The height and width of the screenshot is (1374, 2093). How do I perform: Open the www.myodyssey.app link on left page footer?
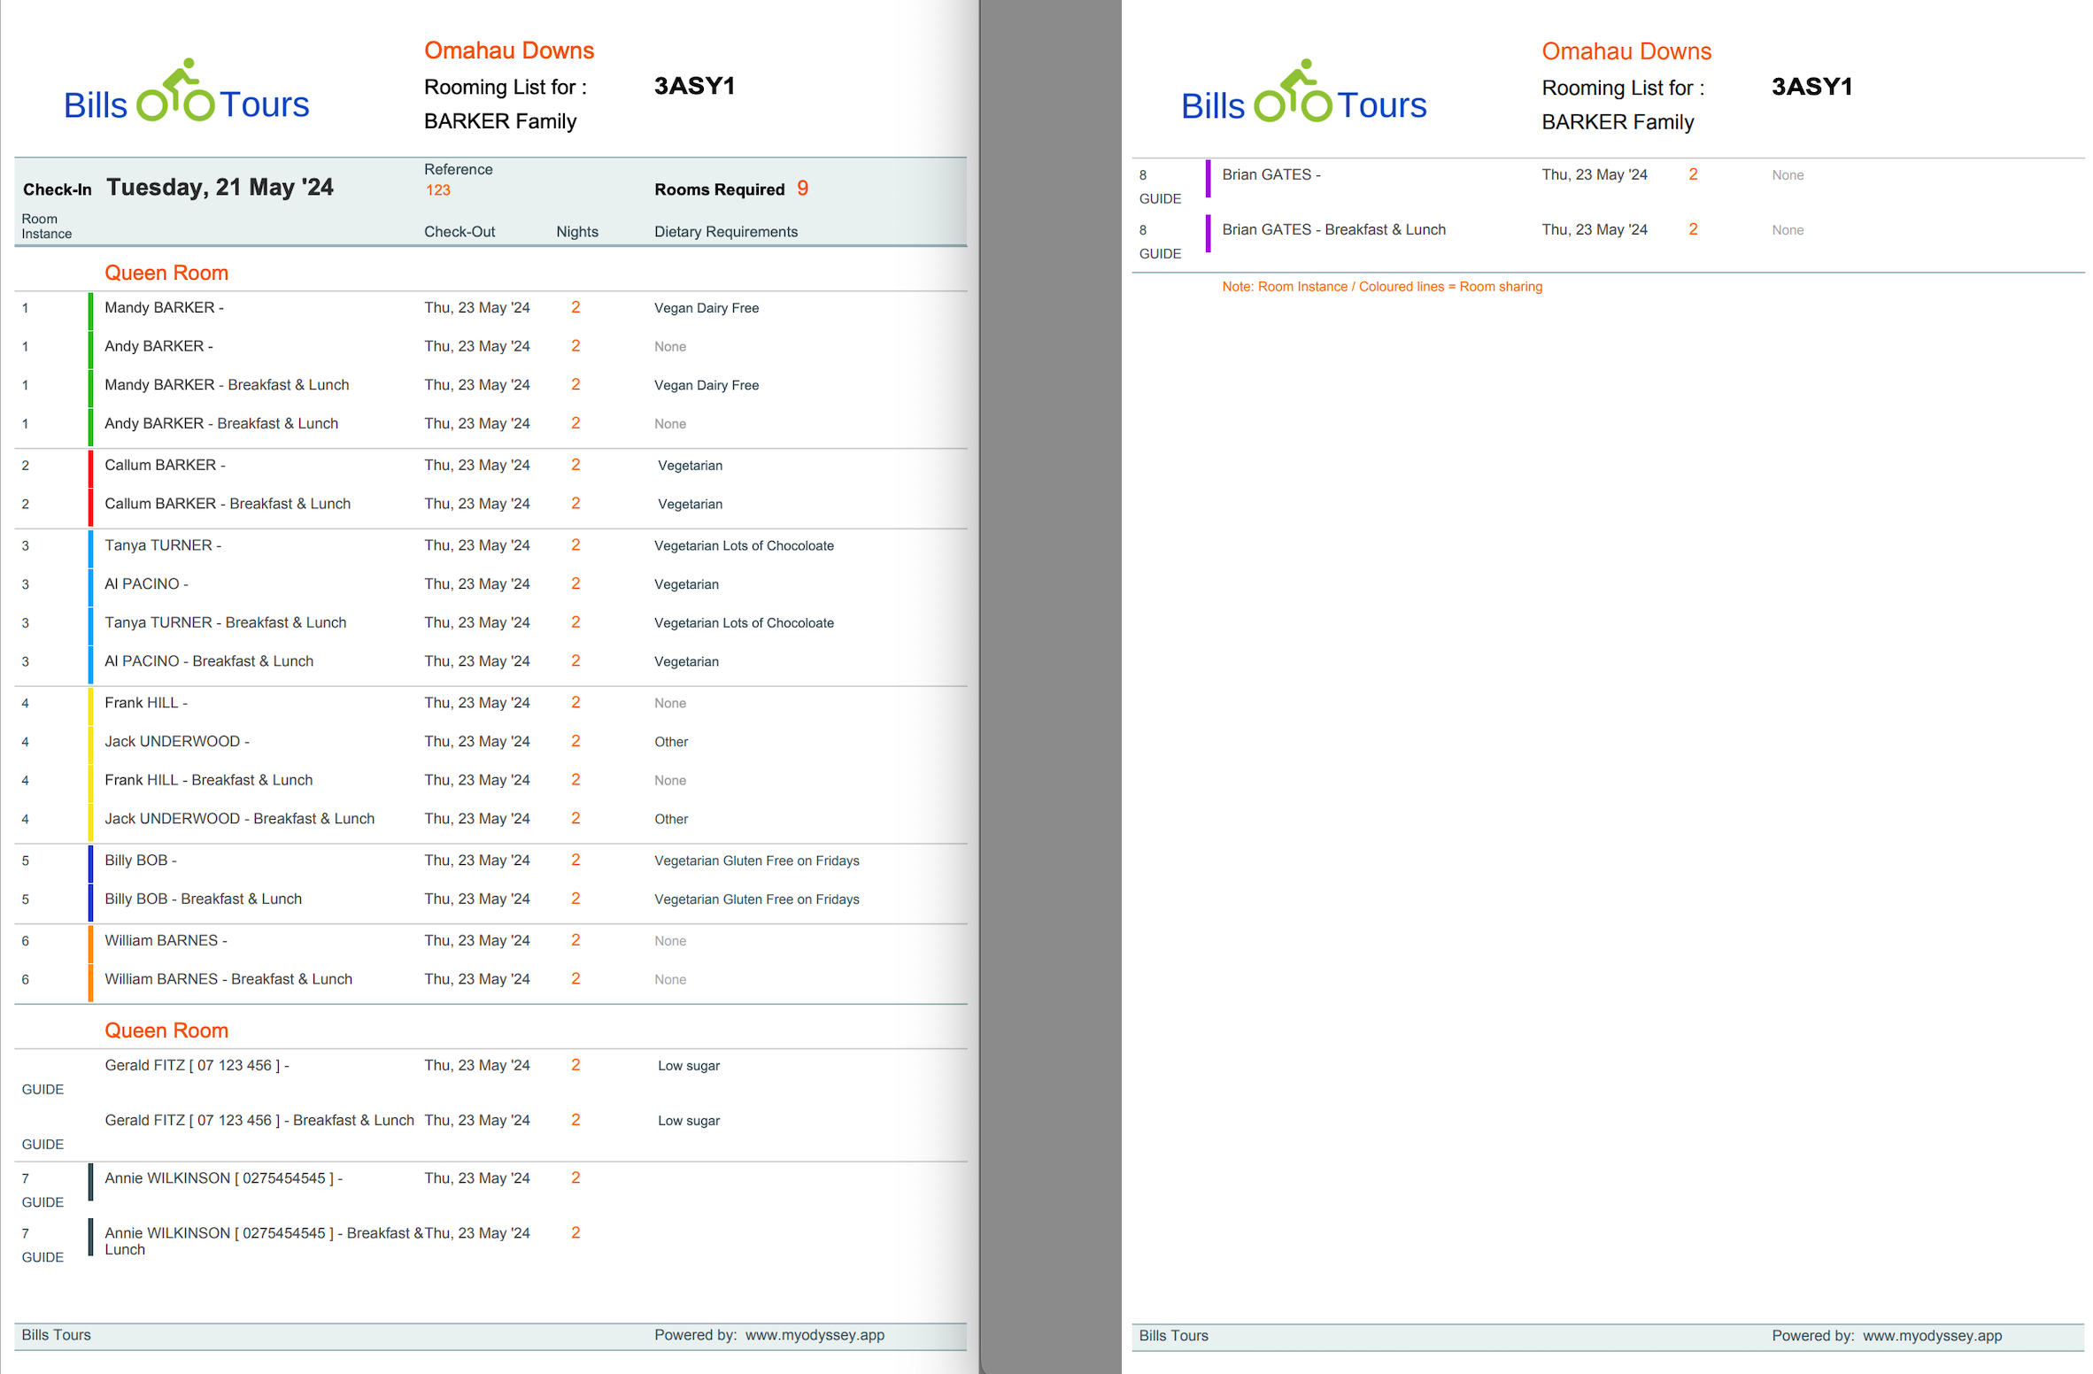point(814,1335)
